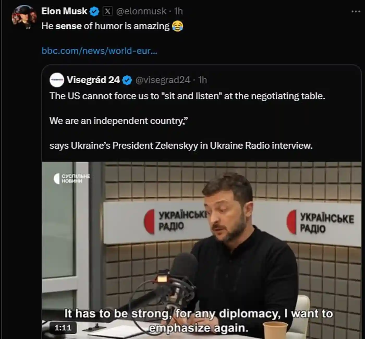Click Elon Musk's blue verified badge
The height and width of the screenshot is (339, 365).
[94, 11]
